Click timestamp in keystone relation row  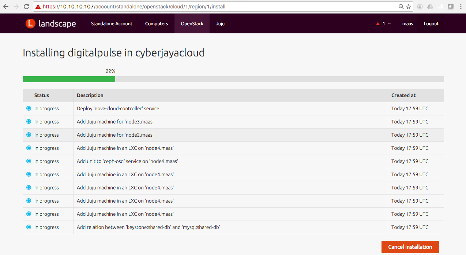point(410,227)
